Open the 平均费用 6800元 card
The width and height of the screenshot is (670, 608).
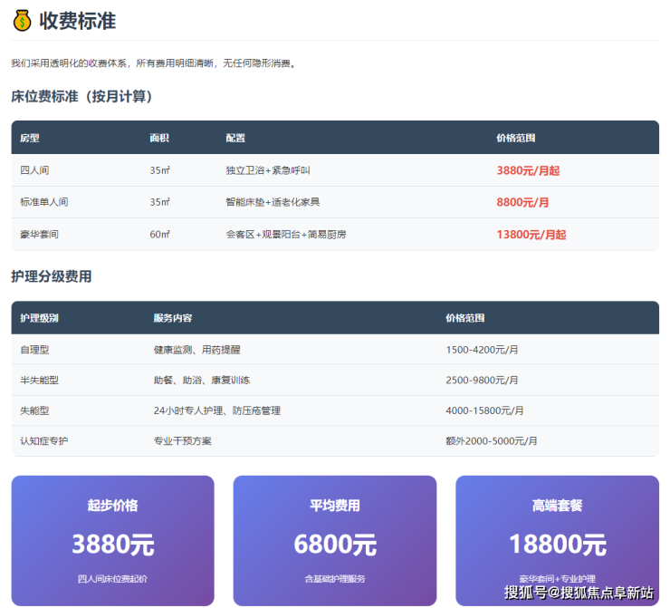coord(334,539)
